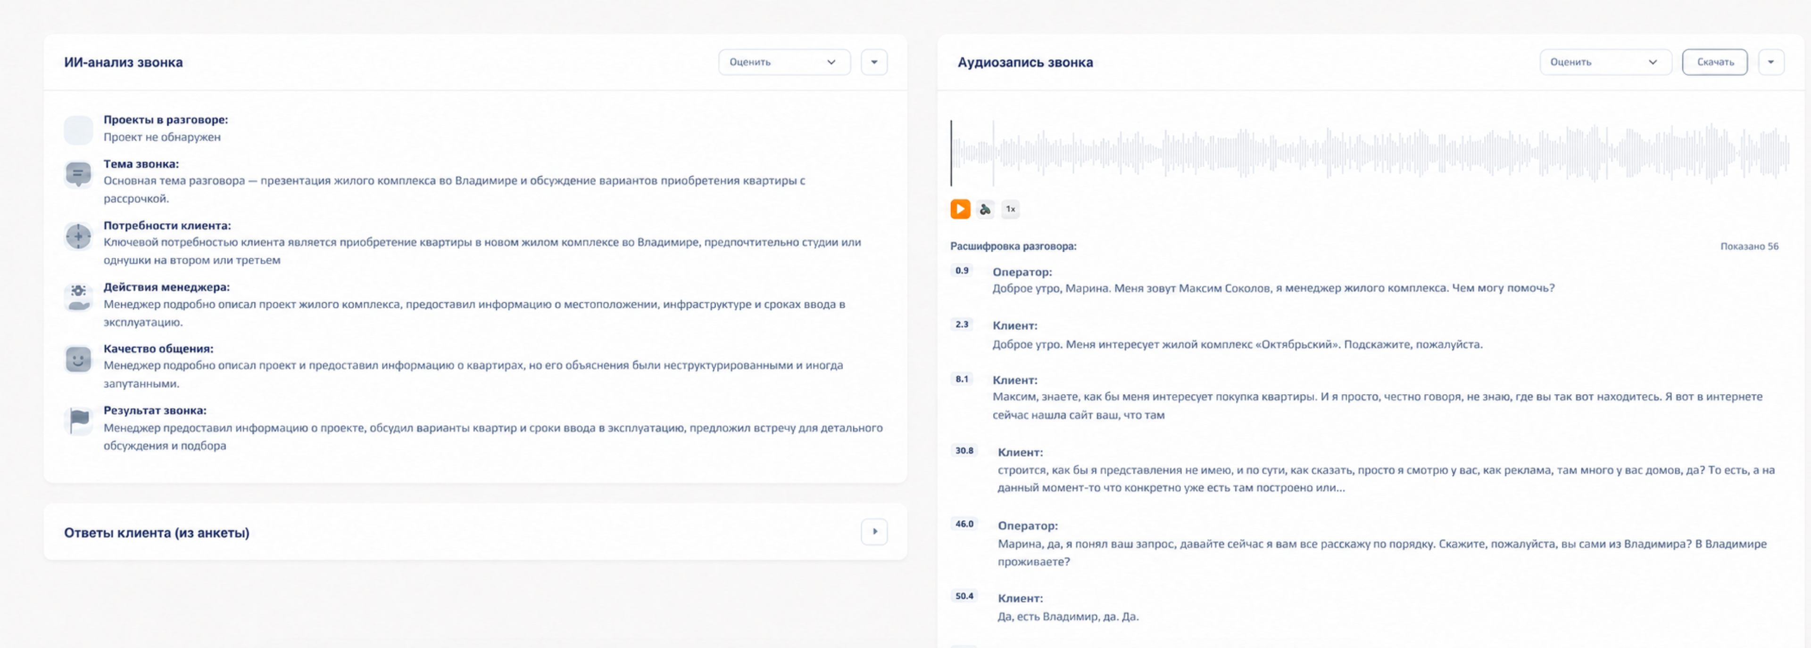
Task: Jump to transcript timestamp 0.9
Action: click(x=962, y=271)
